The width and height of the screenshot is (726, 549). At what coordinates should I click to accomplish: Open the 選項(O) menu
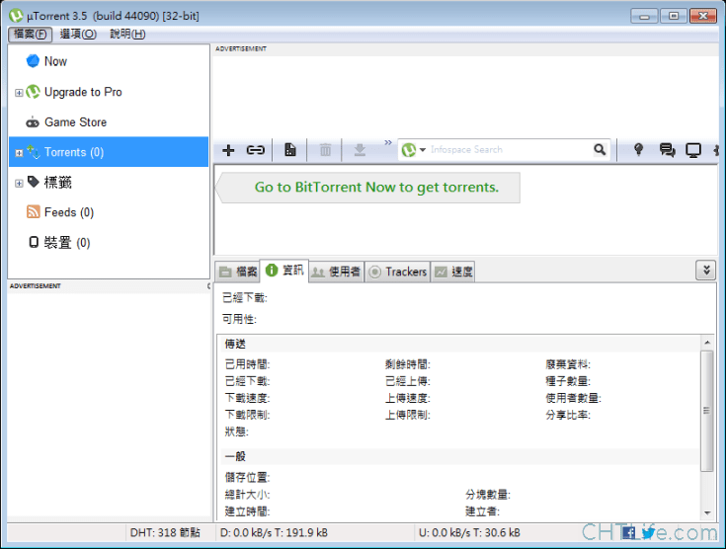pos(78,34)
